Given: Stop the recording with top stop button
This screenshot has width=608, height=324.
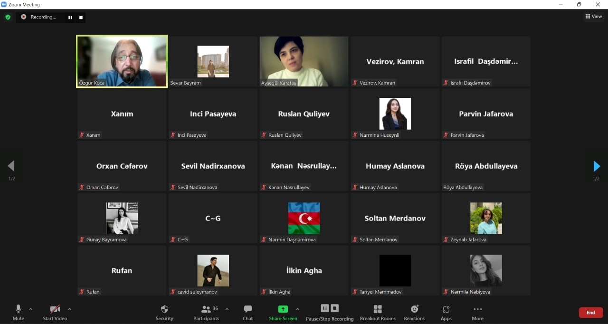Looking at the screenshot, I should (x=81, y=18).
